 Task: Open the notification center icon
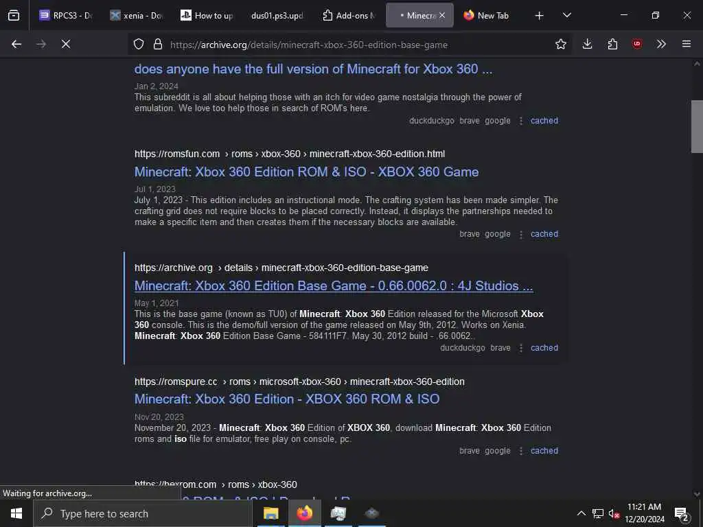tap(682, 513)
